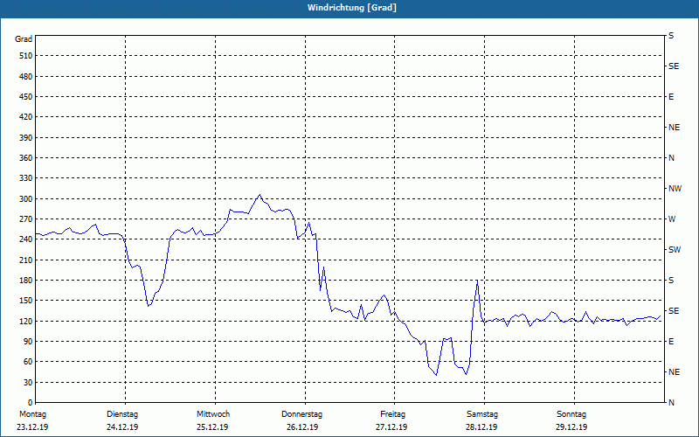Viewport: 699px width, 437px height.
Task: Click the sharp 180-degree spike just before Samstag
Action: point(477,281)
